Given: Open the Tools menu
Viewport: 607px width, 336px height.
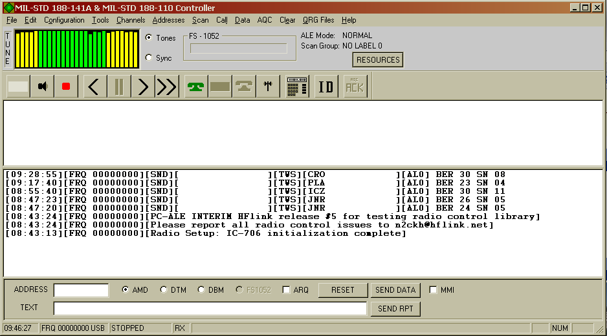Looking at the screenshot, I should pyautogui.click(x=100, y=20).
